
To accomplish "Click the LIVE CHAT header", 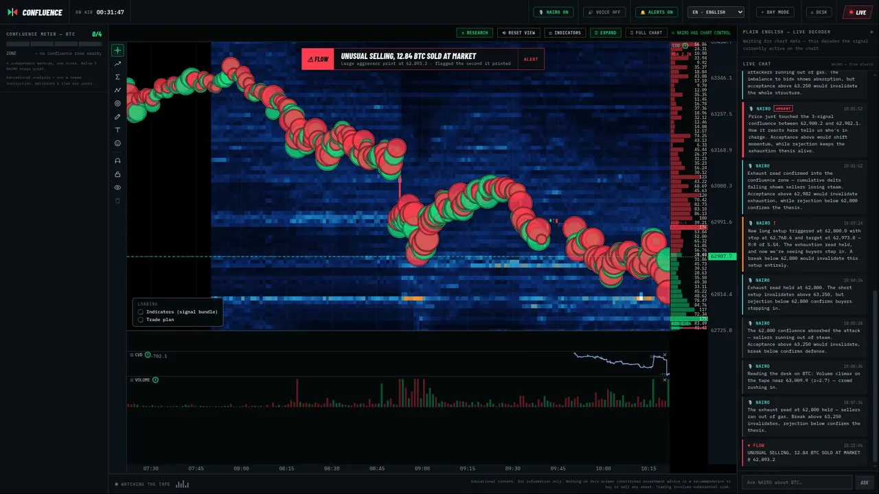I will (x=757, y=64).
